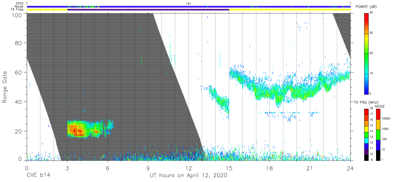
Task: Click 'UT hours on April 12, 2020' axis title
Action: point(188,176)
